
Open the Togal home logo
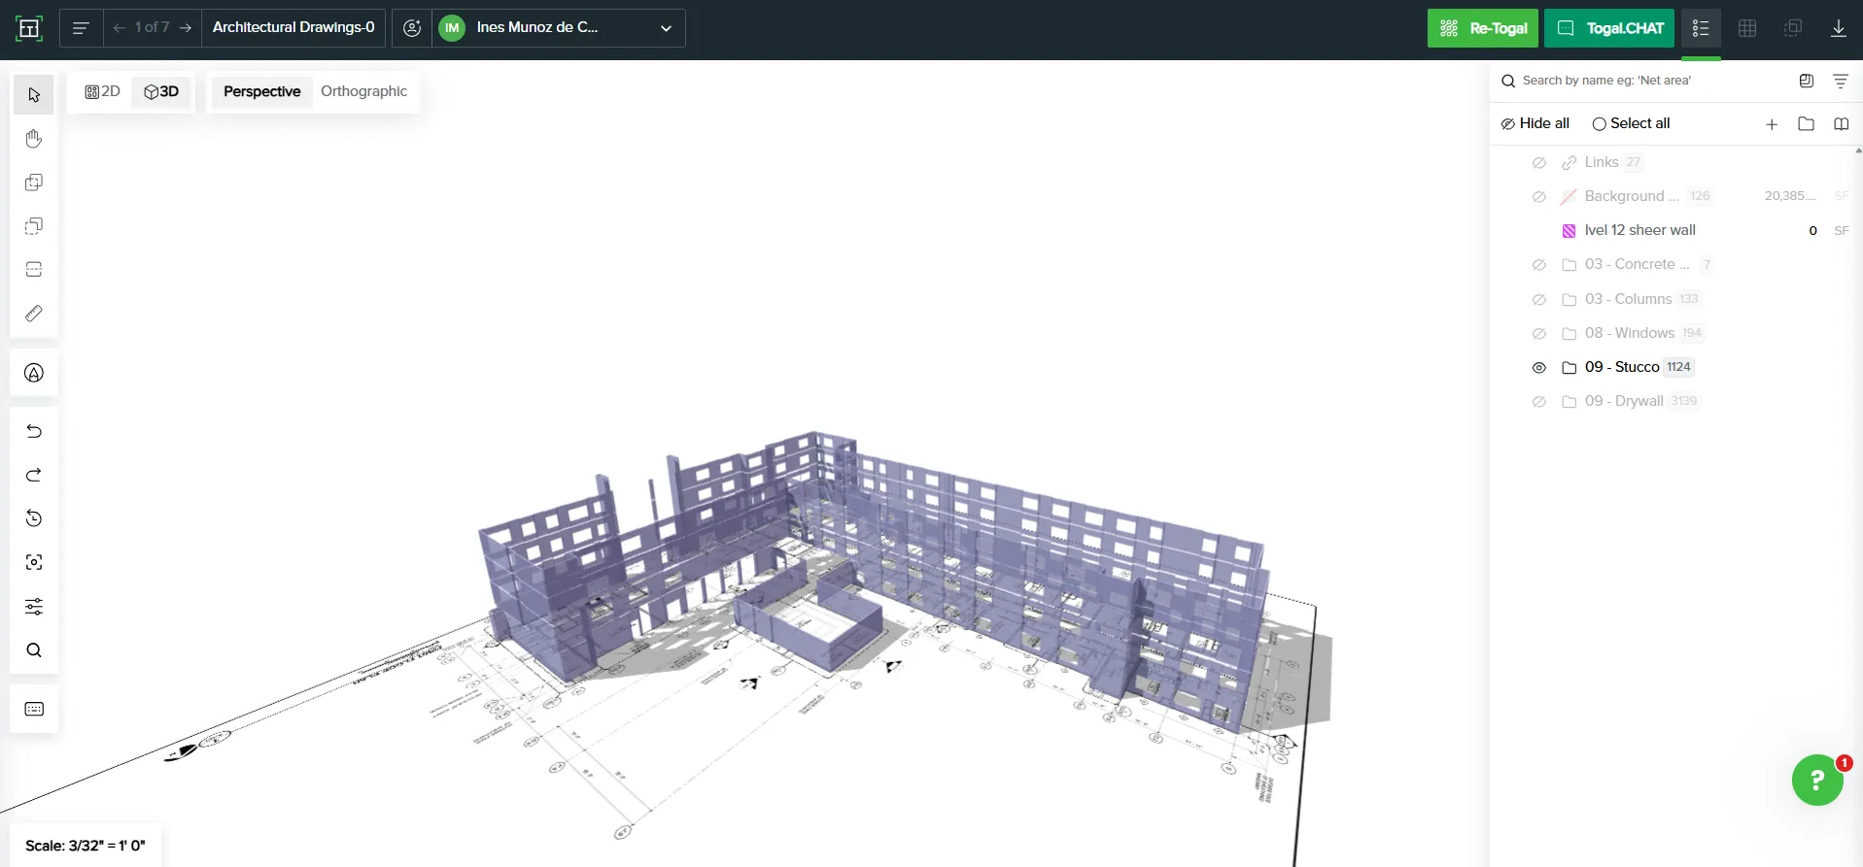(x=29, y=28)
